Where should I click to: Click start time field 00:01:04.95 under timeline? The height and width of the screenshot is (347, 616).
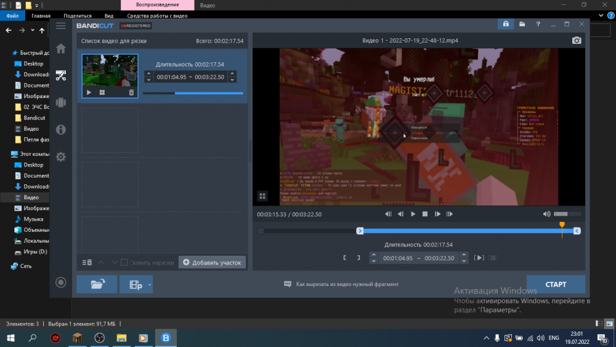397,258
